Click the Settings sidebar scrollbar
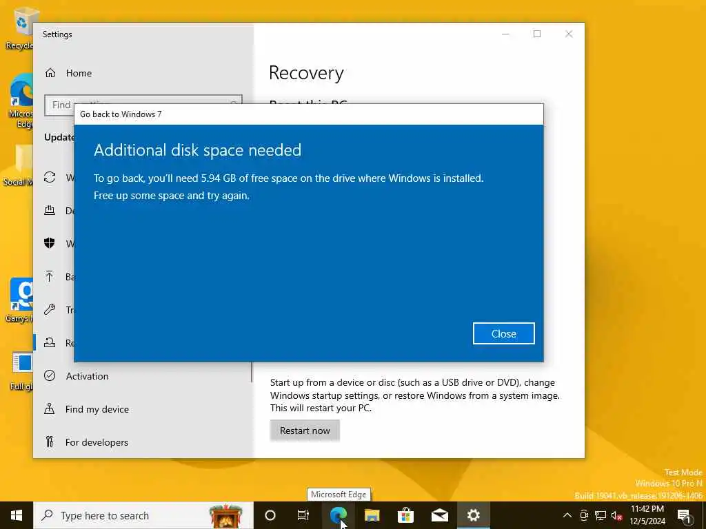The width and height of the screenshot is (706, 529). pyautogui.click(x=252, y=372)
